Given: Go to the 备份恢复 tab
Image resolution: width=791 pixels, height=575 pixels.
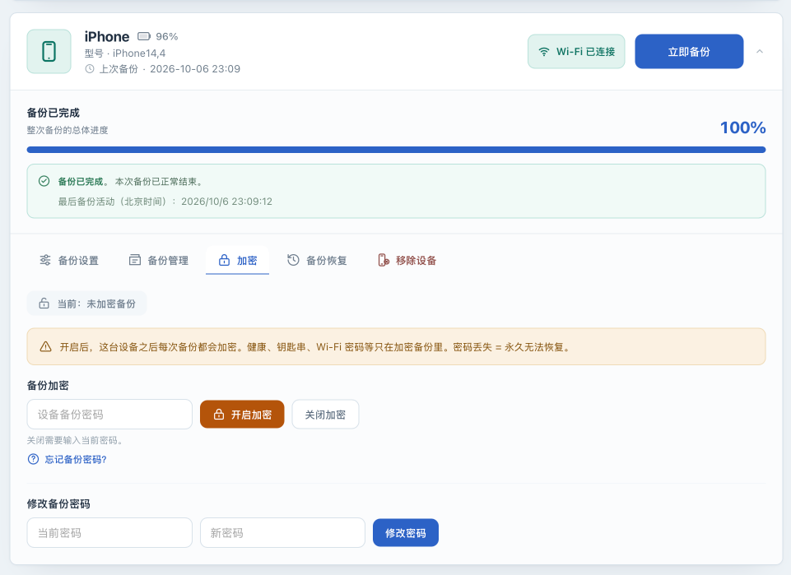Looking at the screenshot, I should (x=317, y=261).
